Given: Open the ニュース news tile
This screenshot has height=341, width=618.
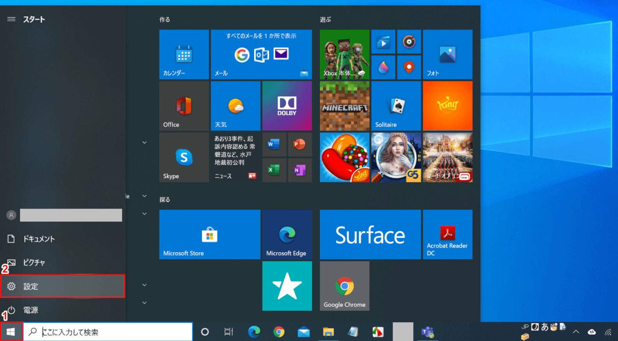Looking at the screenshot, I should pos(236,157).
